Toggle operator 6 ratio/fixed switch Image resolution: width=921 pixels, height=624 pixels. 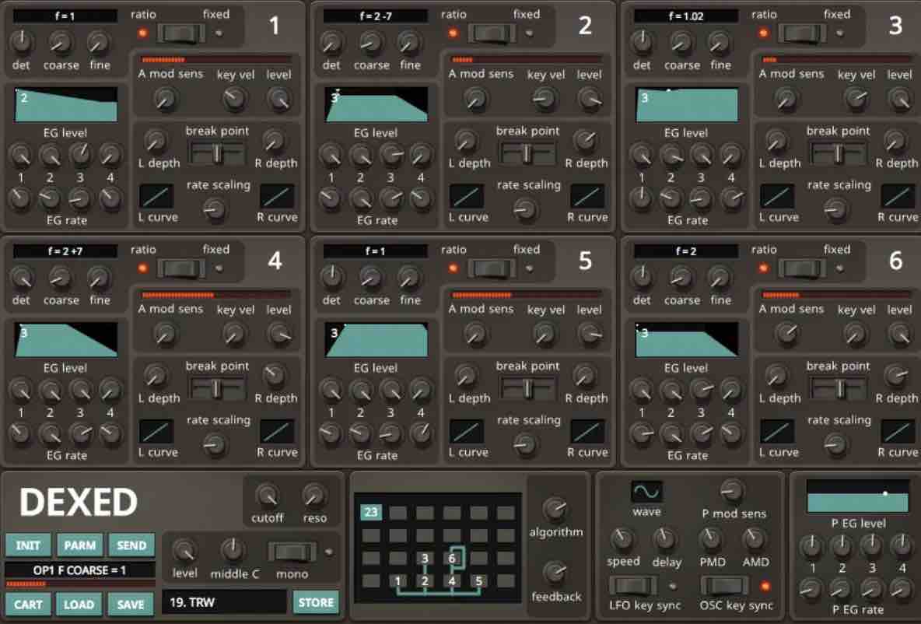tap(802, 268)
